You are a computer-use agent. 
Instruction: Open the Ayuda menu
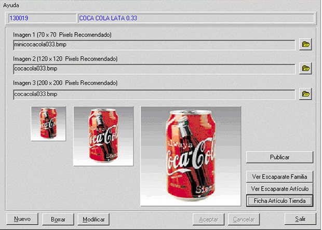coord(11,5)
